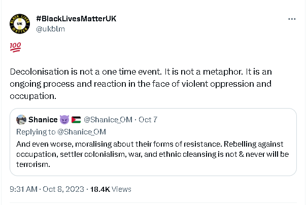Click the Oct 8, 2023 date

pyautogui.click(x=63, y=189)
